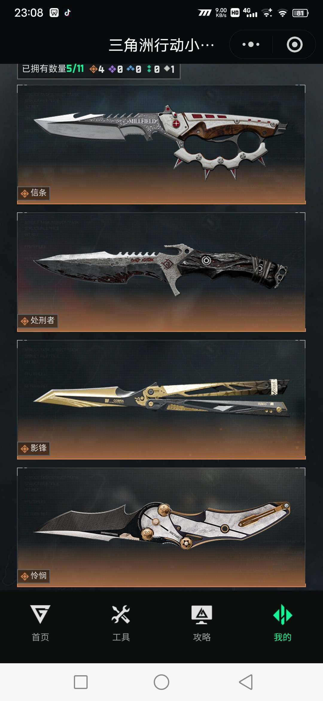Open the 首页 home icon
323x701 pixels.
pos(40,614)
